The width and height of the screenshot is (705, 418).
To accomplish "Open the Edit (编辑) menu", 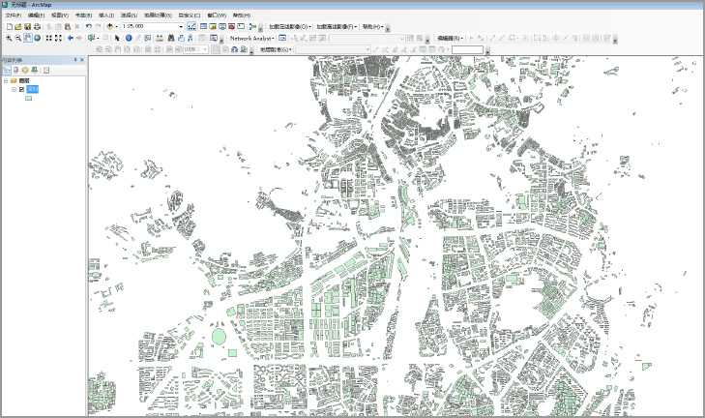I will pos(37,15).
